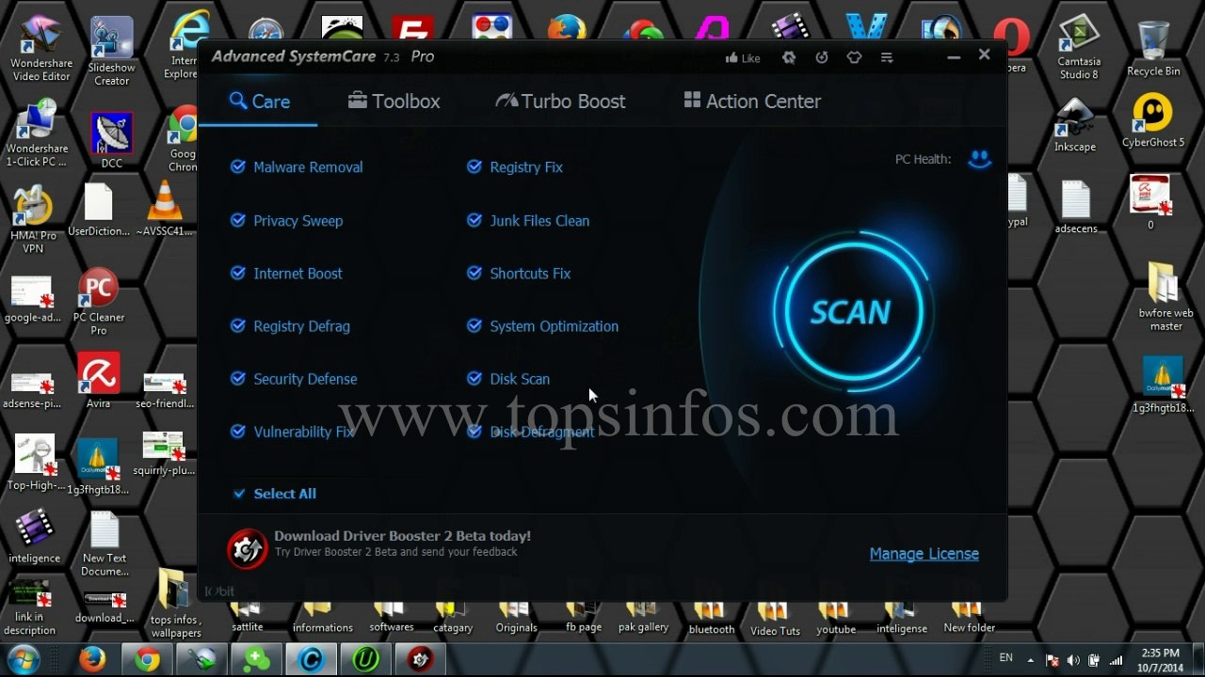Click the 'Download Driver Booster 2 Beta today!' text

[x=403, y=536]
